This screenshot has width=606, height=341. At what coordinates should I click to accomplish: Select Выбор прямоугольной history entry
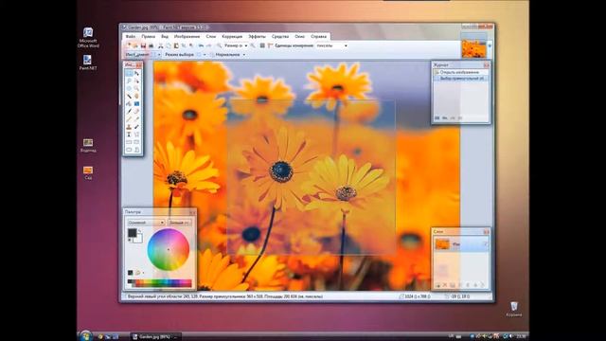[460, 78]
